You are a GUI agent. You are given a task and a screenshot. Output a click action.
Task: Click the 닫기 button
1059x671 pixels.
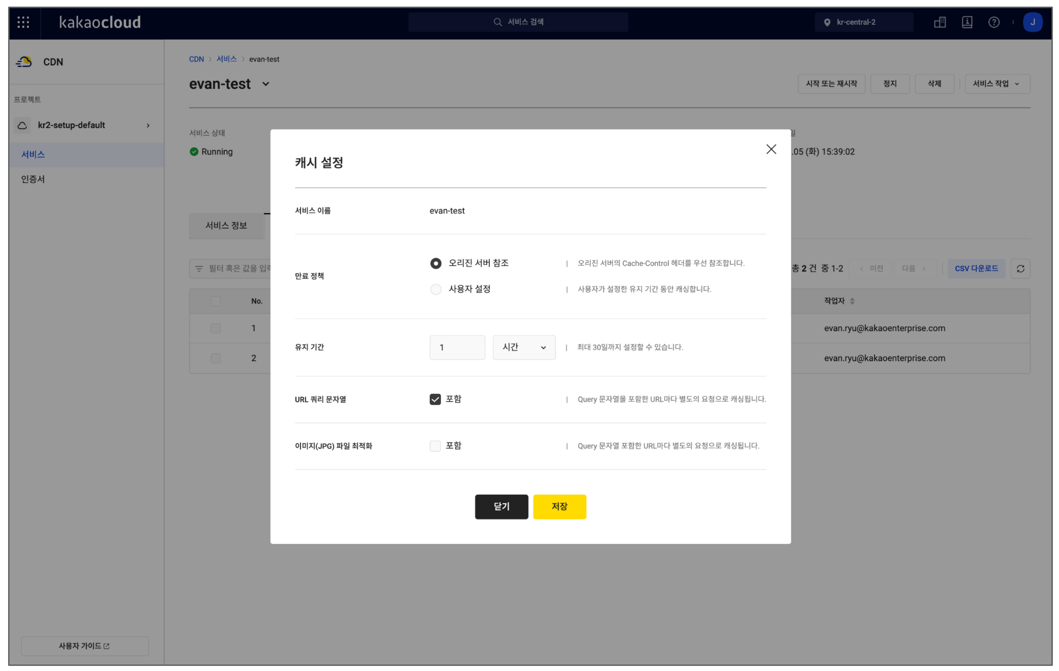pyautogui.click(x=501, y=506)
